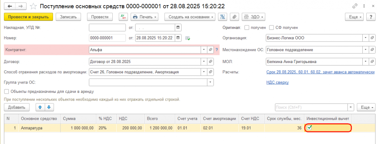The image size is (377, 144).
Task: Expand Контрагент dropdown list
Action: [x=204, y=49]
